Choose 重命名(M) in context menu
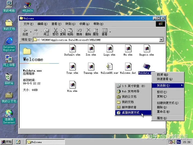Screen dimensions: 193x145 (x=168, y=112)
